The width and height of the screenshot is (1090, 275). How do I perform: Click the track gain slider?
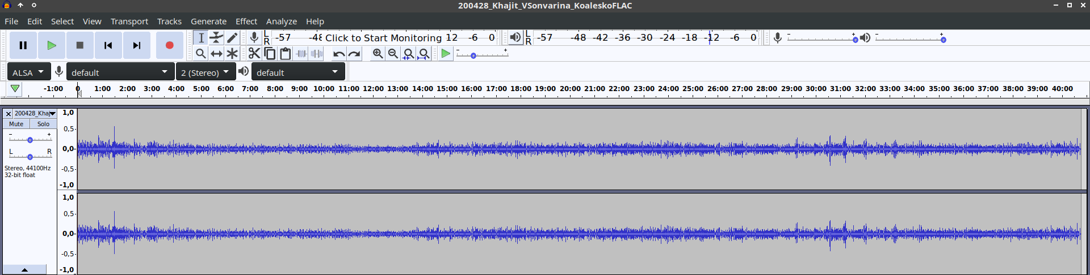pos(30,140)
